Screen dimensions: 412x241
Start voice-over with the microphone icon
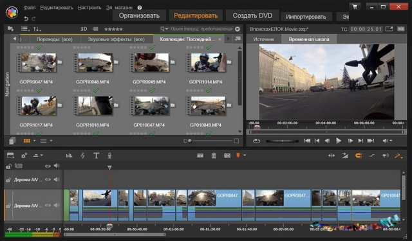[109, 156]
